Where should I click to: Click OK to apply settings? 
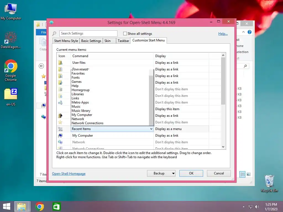pyautogui.click(x=191, y=173)
